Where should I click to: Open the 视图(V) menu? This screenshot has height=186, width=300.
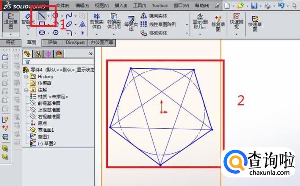click(x=102, y=6)
